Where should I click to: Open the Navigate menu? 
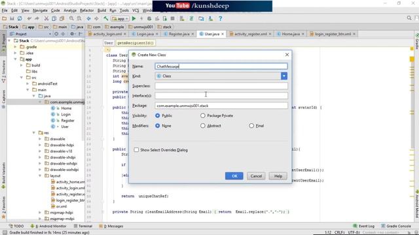pyautogui.click(x=40, y=10)
